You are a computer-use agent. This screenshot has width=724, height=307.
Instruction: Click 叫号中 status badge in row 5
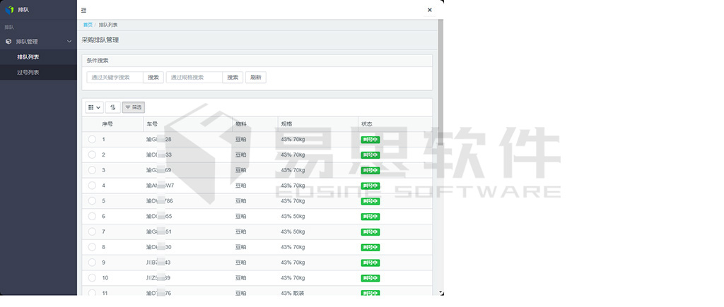tap(370, 201)
